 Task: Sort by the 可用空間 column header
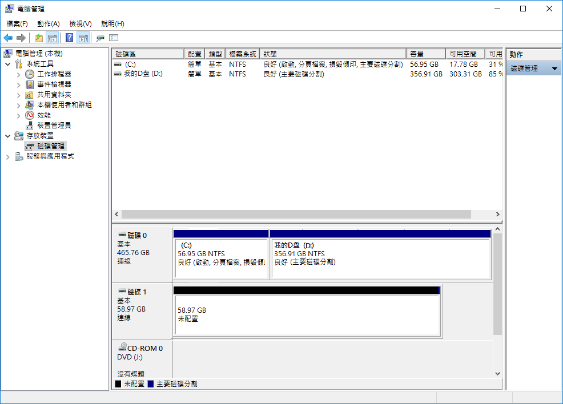click(x=465, y=54)
